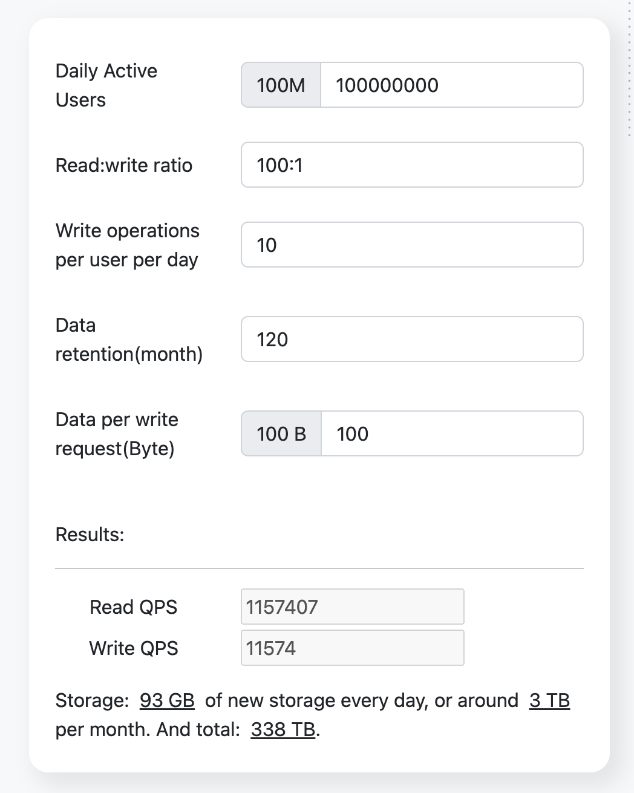Click the underlined 338 TB total
634x793 pixels.
point(283,729)
